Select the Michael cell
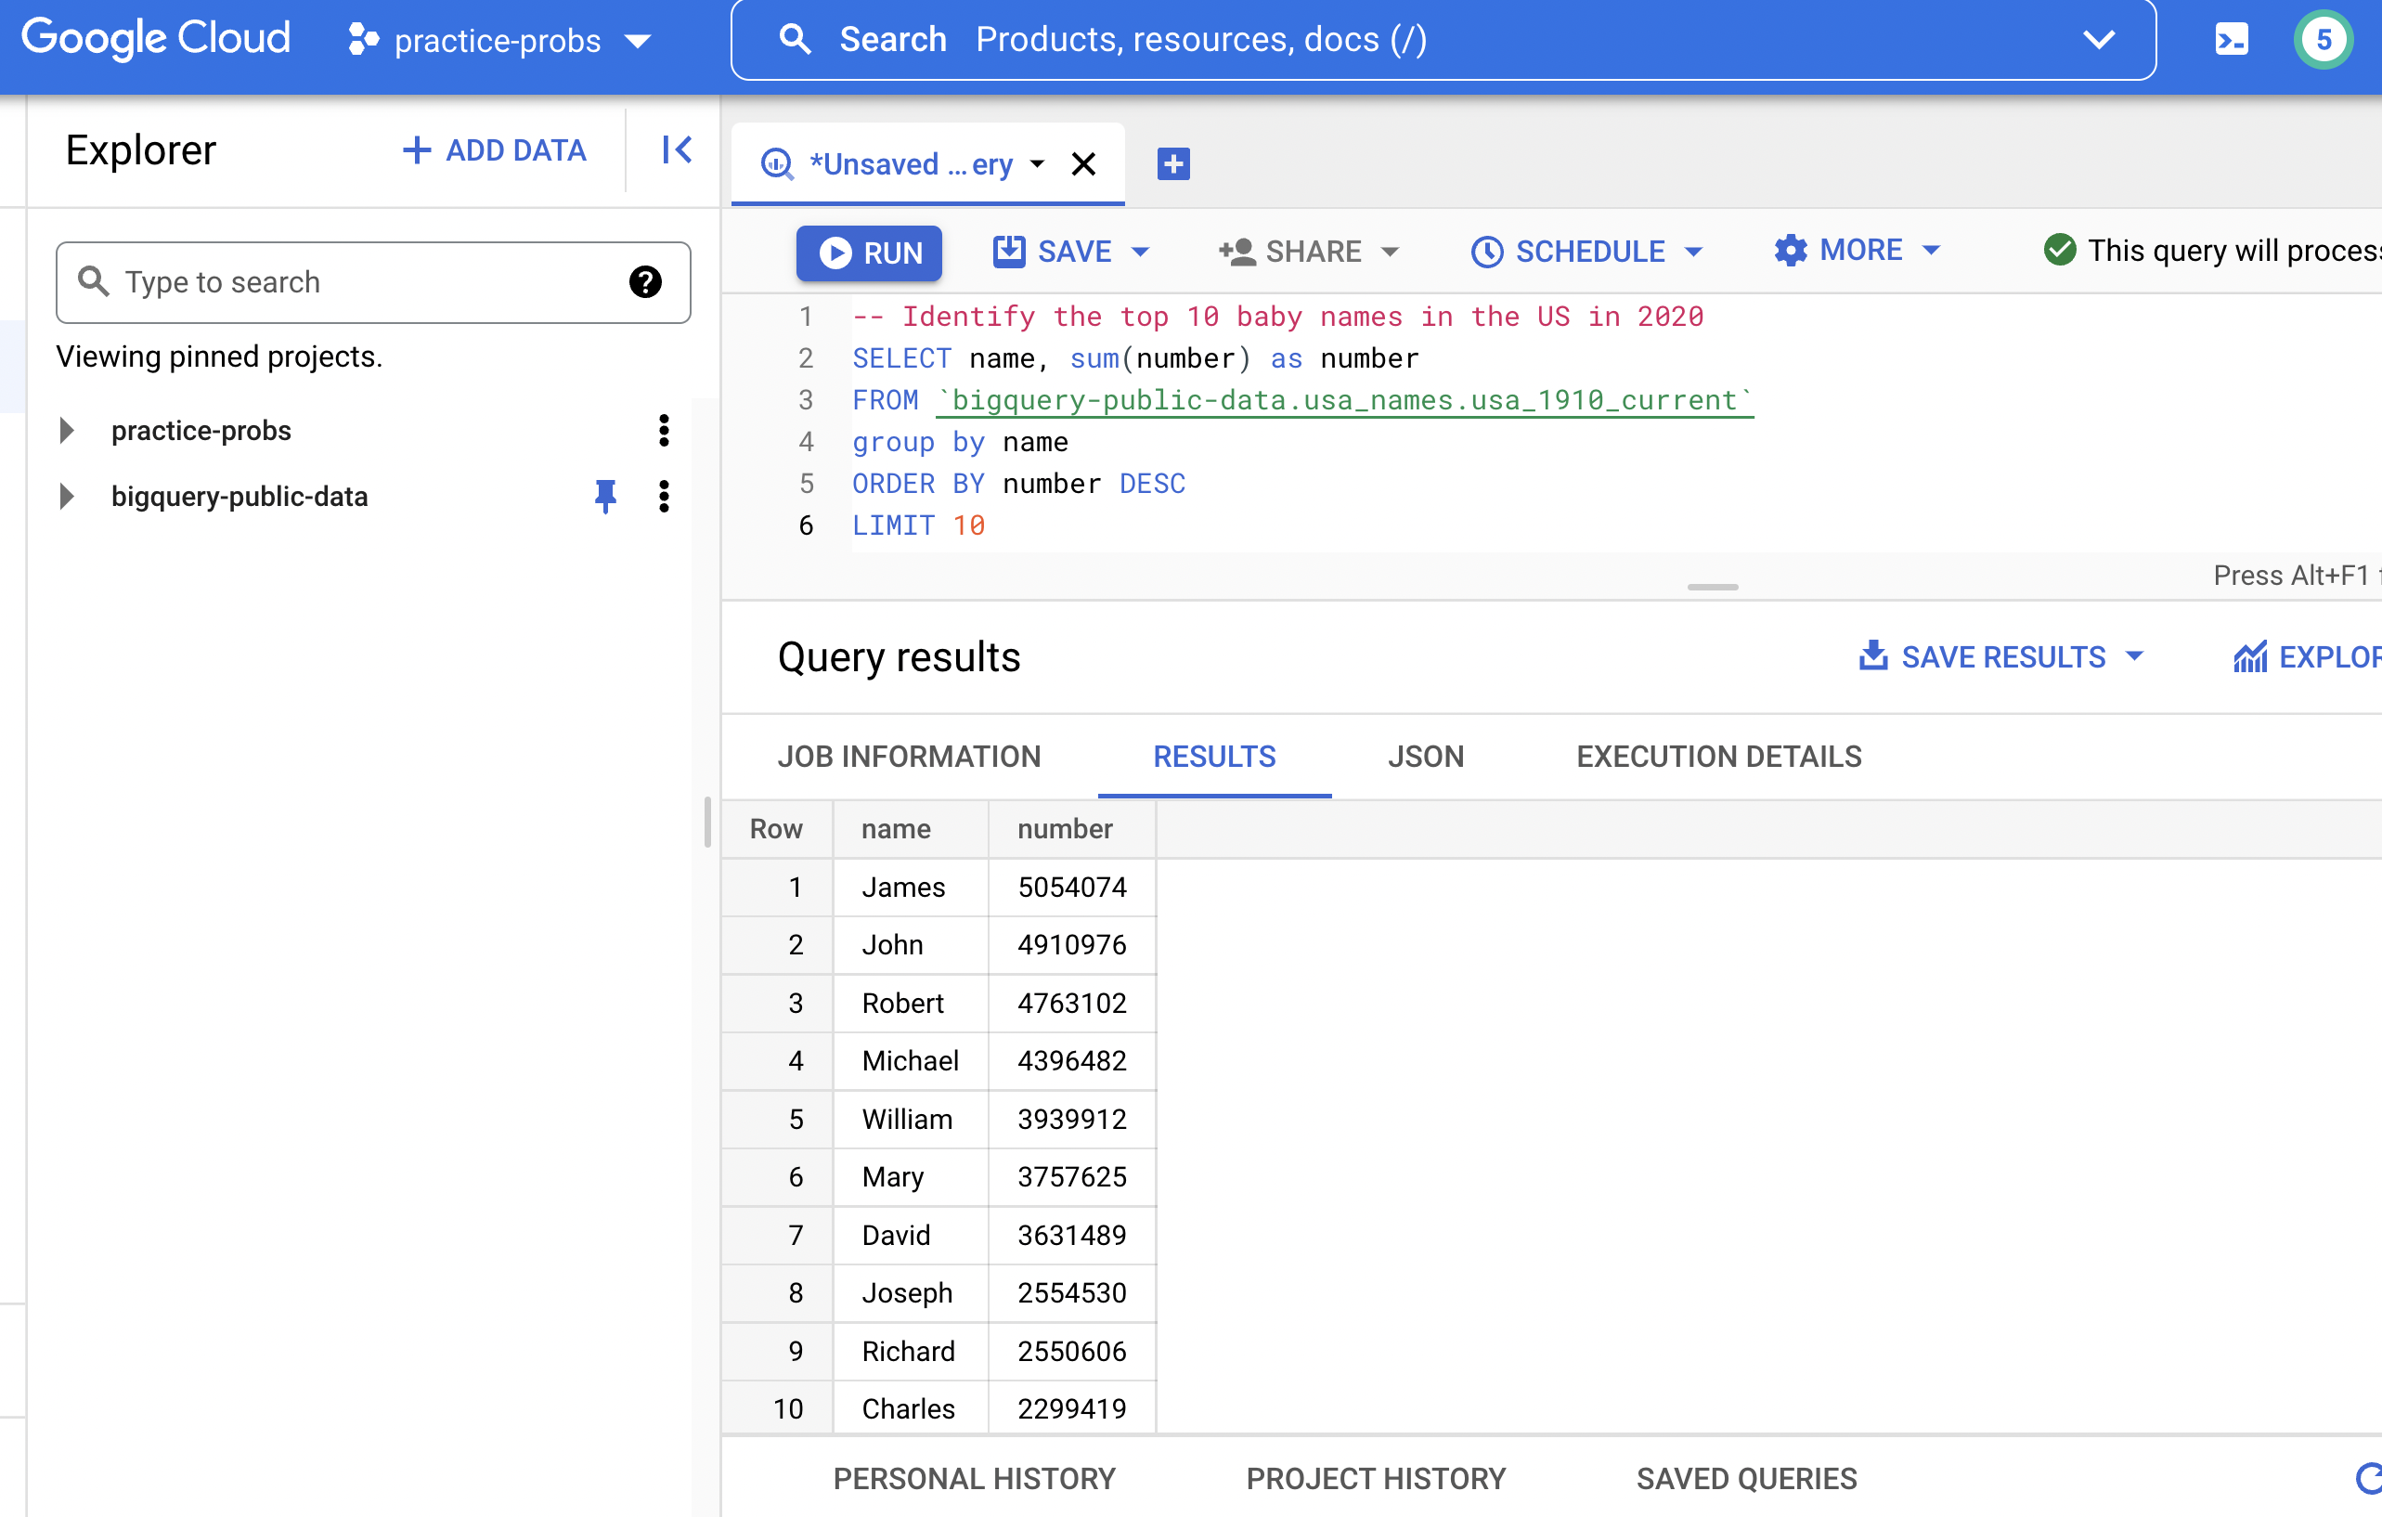2382x1517 pixels. tap(910, 1061)
